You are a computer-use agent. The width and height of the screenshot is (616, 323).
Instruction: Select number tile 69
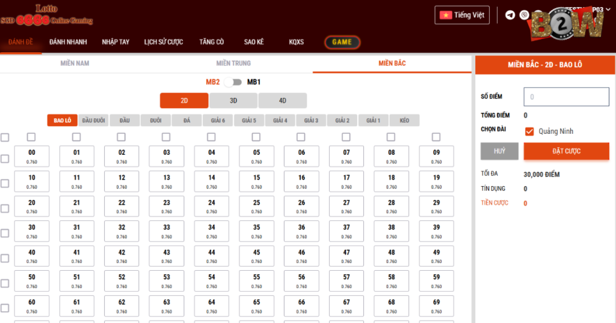[x=437, y=306]
